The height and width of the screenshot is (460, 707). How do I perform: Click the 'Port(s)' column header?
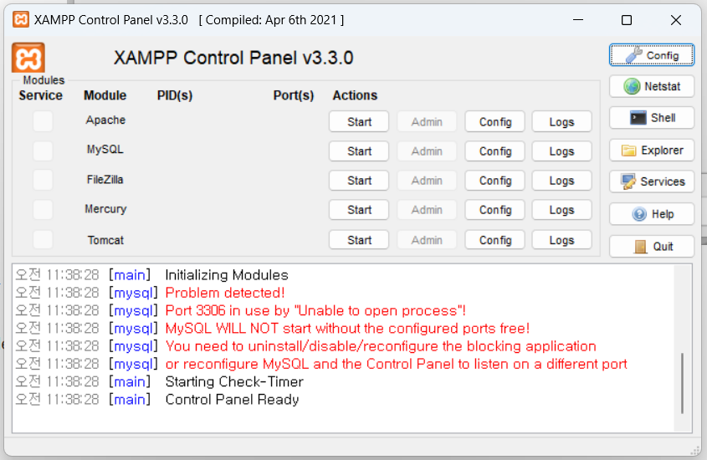tap(294, 95)
